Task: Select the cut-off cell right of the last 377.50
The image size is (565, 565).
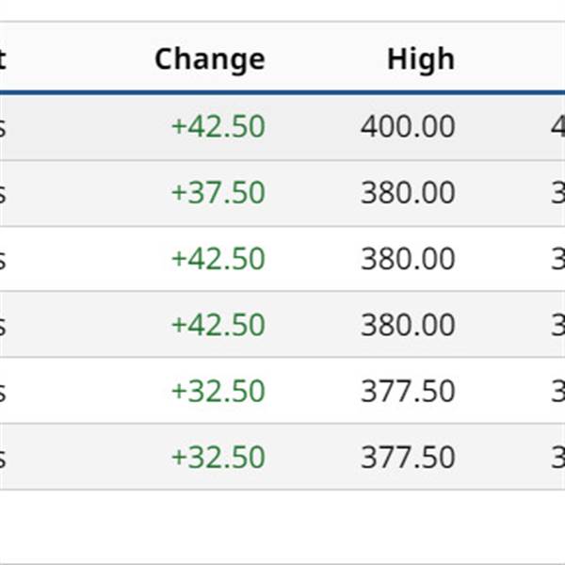Action: pyautogui.click(x=557, y=458)
